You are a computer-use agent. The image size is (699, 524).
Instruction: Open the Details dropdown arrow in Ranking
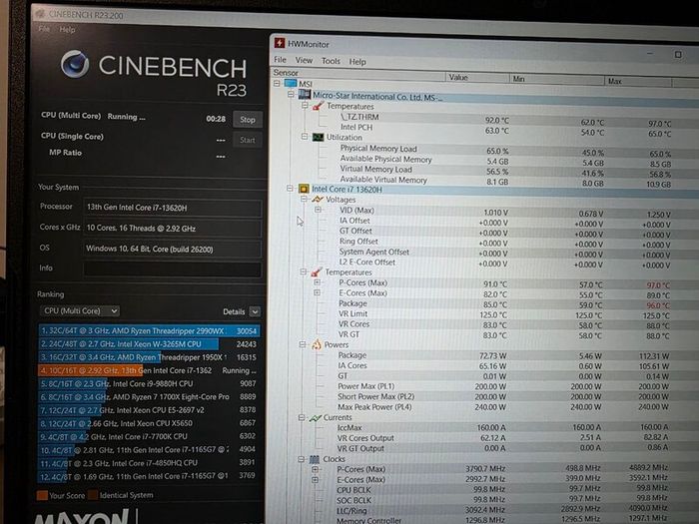tap(255, 311)
